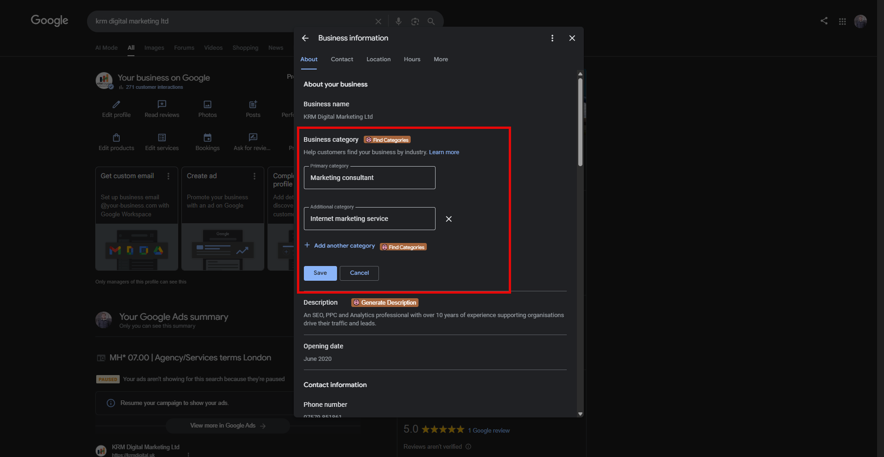Select the Forums search tab
The height and width of the screenshot is (457, 884).
click(x=184, y=48)
